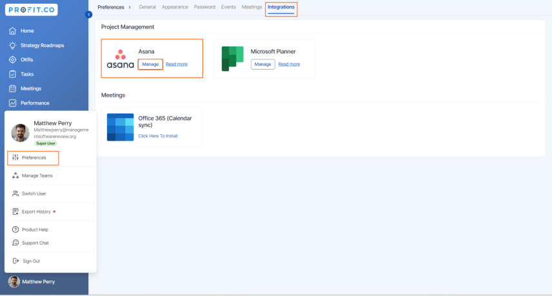Click the Matthewperry email address text
Screen dimensions: 552x296
(61, 133)
